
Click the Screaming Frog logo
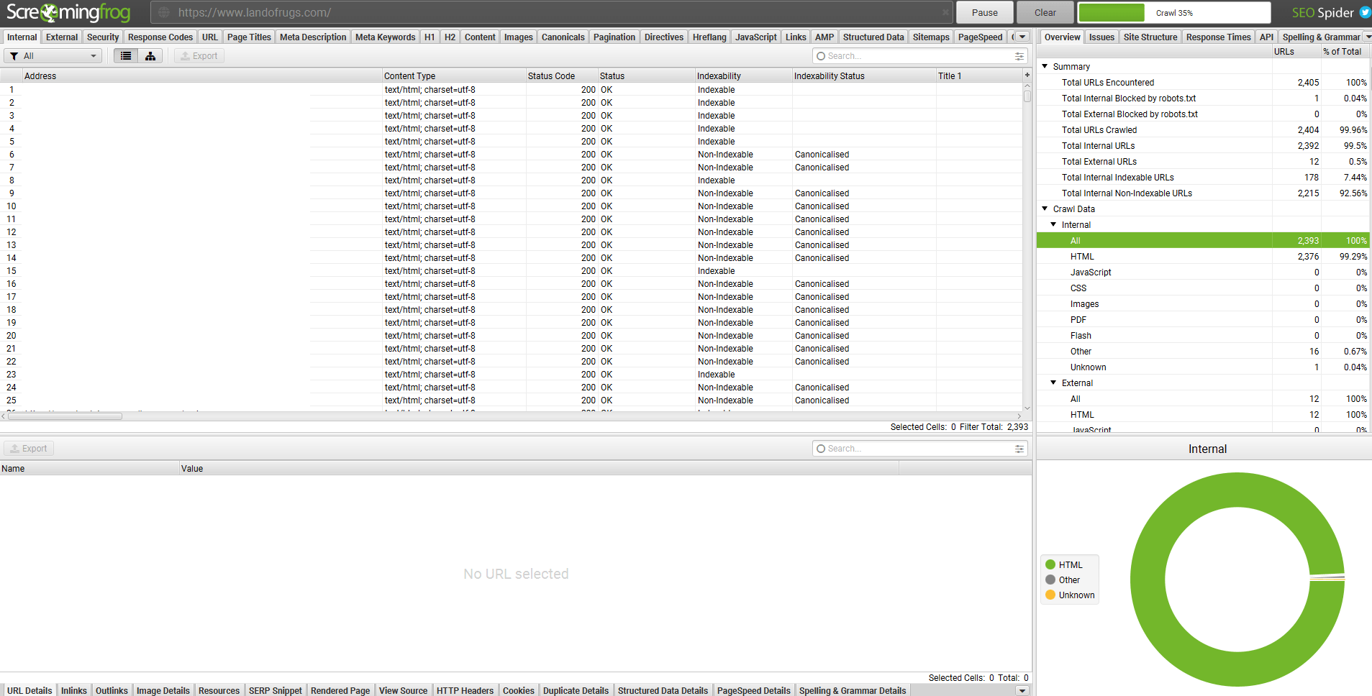point(68,12)
